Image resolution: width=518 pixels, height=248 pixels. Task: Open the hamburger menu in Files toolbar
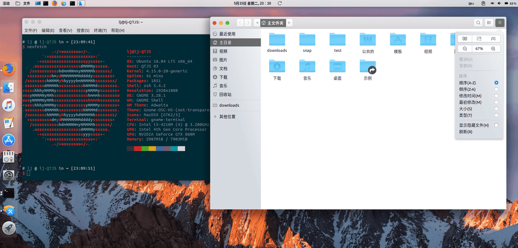500,23
